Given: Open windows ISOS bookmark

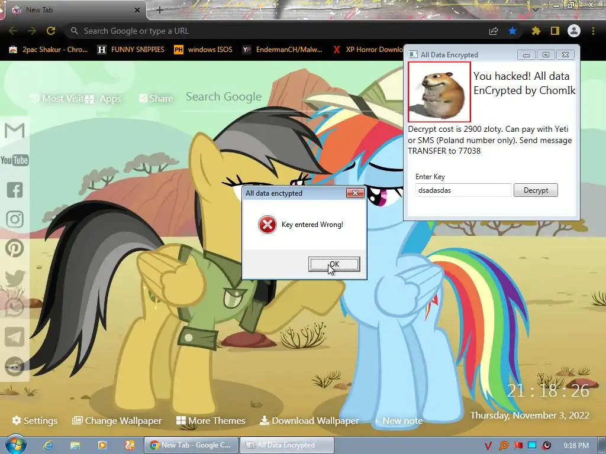Looking at the screenshot, I should pos(204,50).
